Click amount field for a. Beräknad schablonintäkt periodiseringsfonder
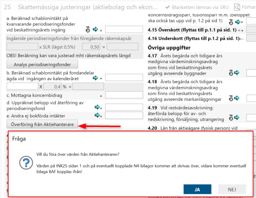The height and width of the screenshot is (198, 256). (124, 29)
